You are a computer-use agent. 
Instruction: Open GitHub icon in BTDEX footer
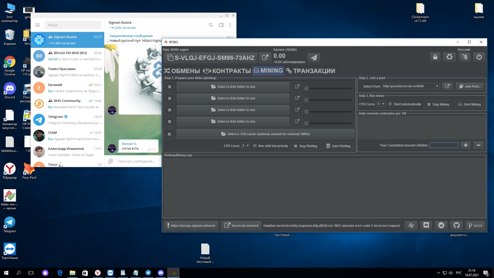click(x=456, y=225)
